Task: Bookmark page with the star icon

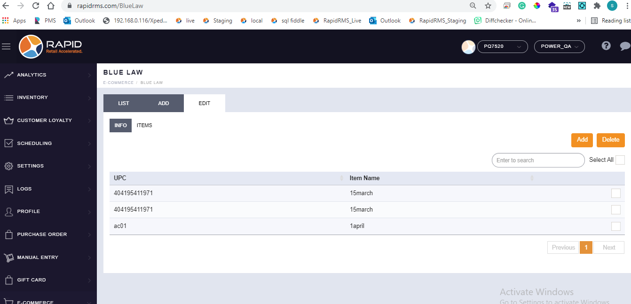Action: pos(488,6)
